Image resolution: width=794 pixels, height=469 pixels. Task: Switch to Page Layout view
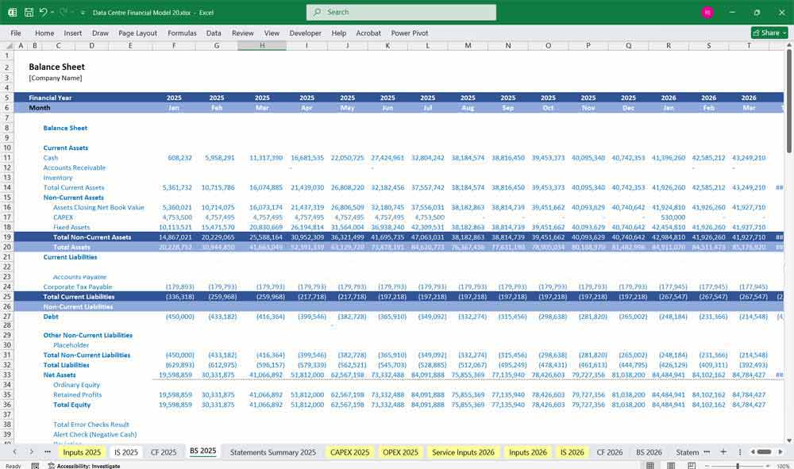671,464
